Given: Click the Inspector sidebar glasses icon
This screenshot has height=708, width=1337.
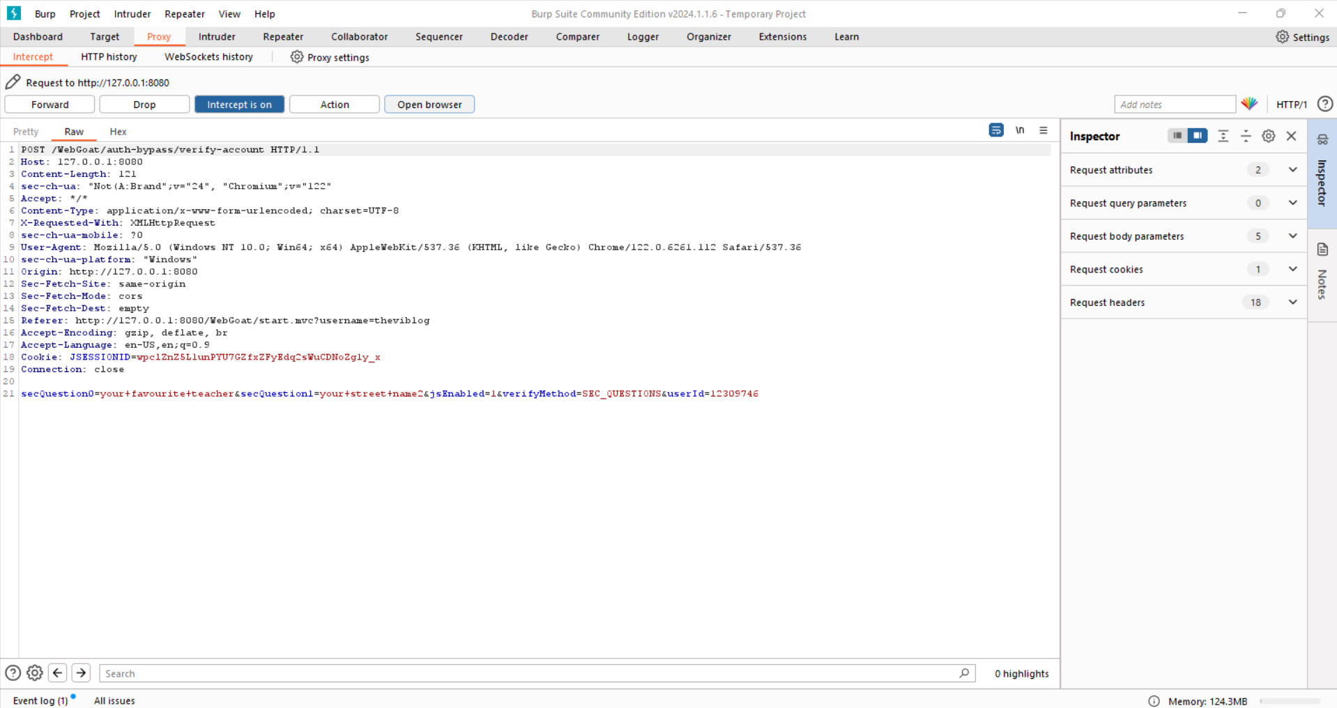Looking at the screenshot, I should point(1322,139).
